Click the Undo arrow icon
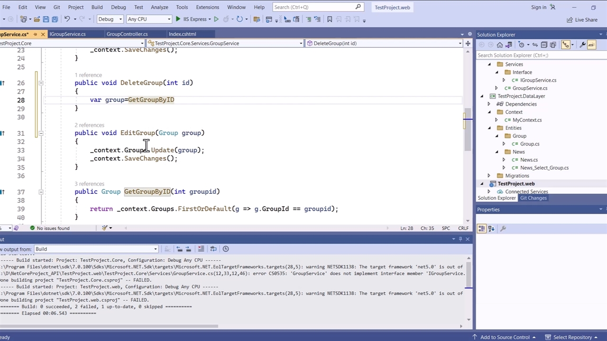This screenshot has width=607, height=341. click(x=67, y=19)
